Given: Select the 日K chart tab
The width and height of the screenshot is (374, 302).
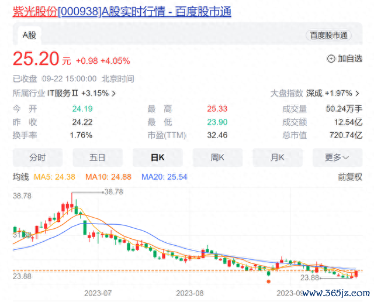Looking at the screenshot, I should [x=157, y=157].
